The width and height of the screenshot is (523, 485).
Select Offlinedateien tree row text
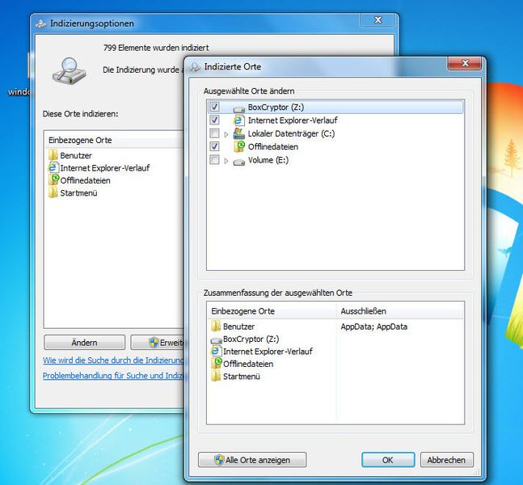273,147
